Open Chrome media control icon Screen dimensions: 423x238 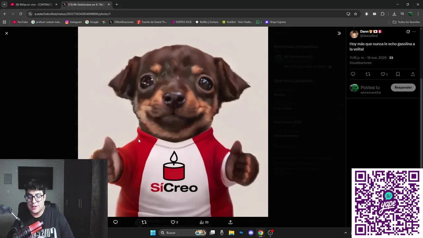[x=402, y=14]
